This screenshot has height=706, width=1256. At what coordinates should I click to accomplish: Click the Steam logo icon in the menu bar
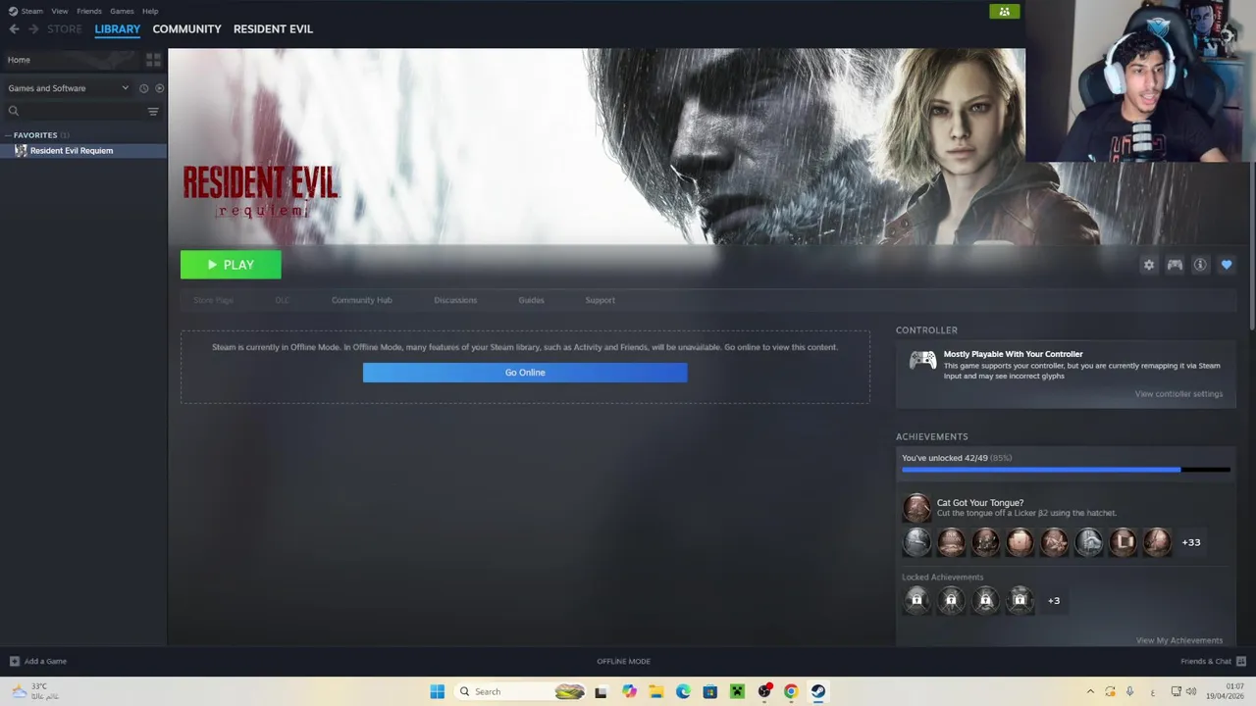pyautogui.click(x=13, y=11)
